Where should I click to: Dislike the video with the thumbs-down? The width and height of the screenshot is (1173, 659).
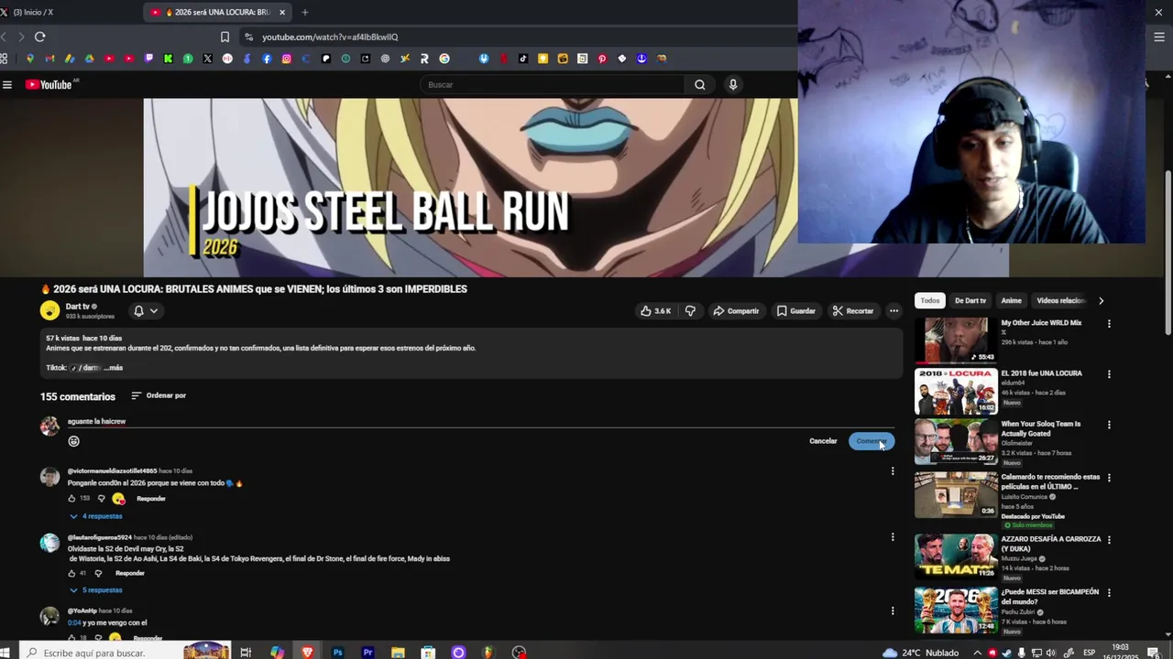[x=690, y=311]
